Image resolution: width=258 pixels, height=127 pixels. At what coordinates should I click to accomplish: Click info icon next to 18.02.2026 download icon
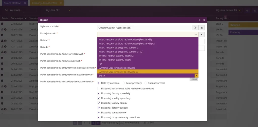pos(5,29)
